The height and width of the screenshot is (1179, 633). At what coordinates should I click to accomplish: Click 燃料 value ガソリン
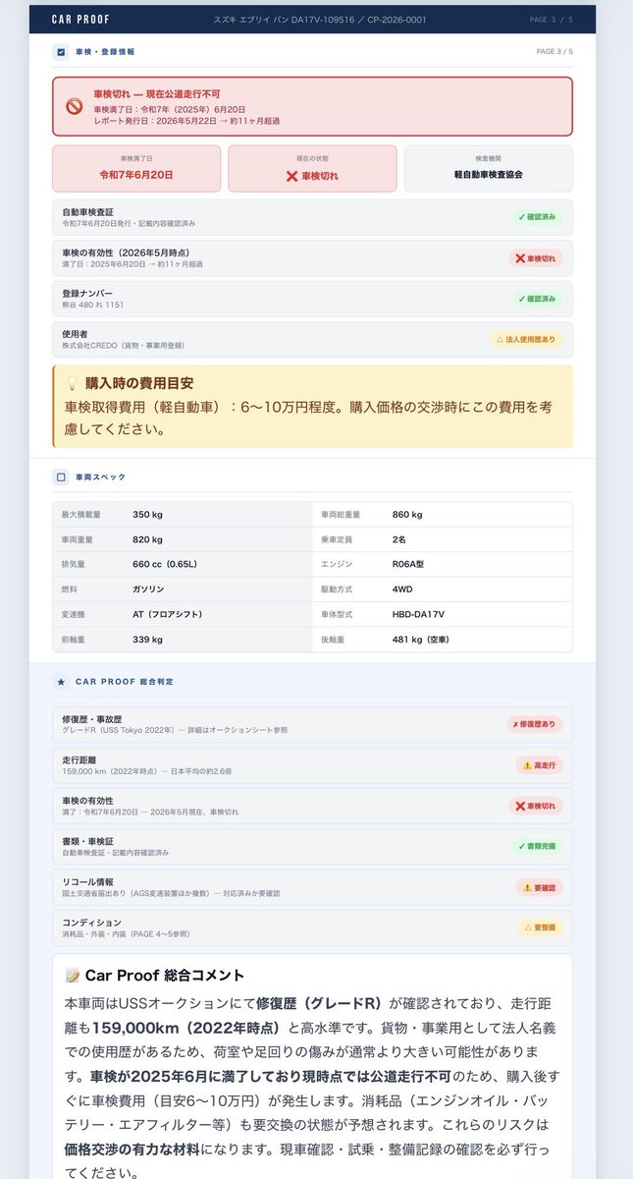(x=148, y=589)
